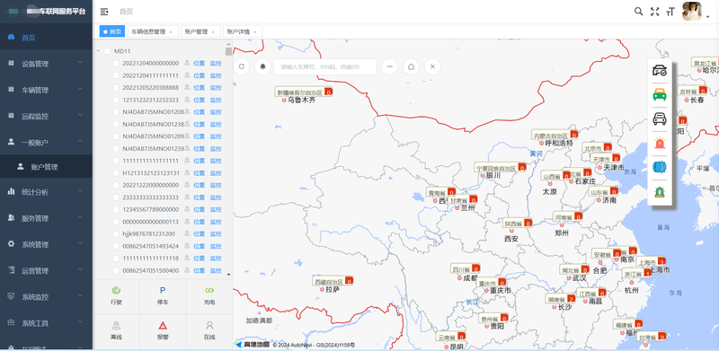Collapse the MD11 tree node arrow

[98, 51]
